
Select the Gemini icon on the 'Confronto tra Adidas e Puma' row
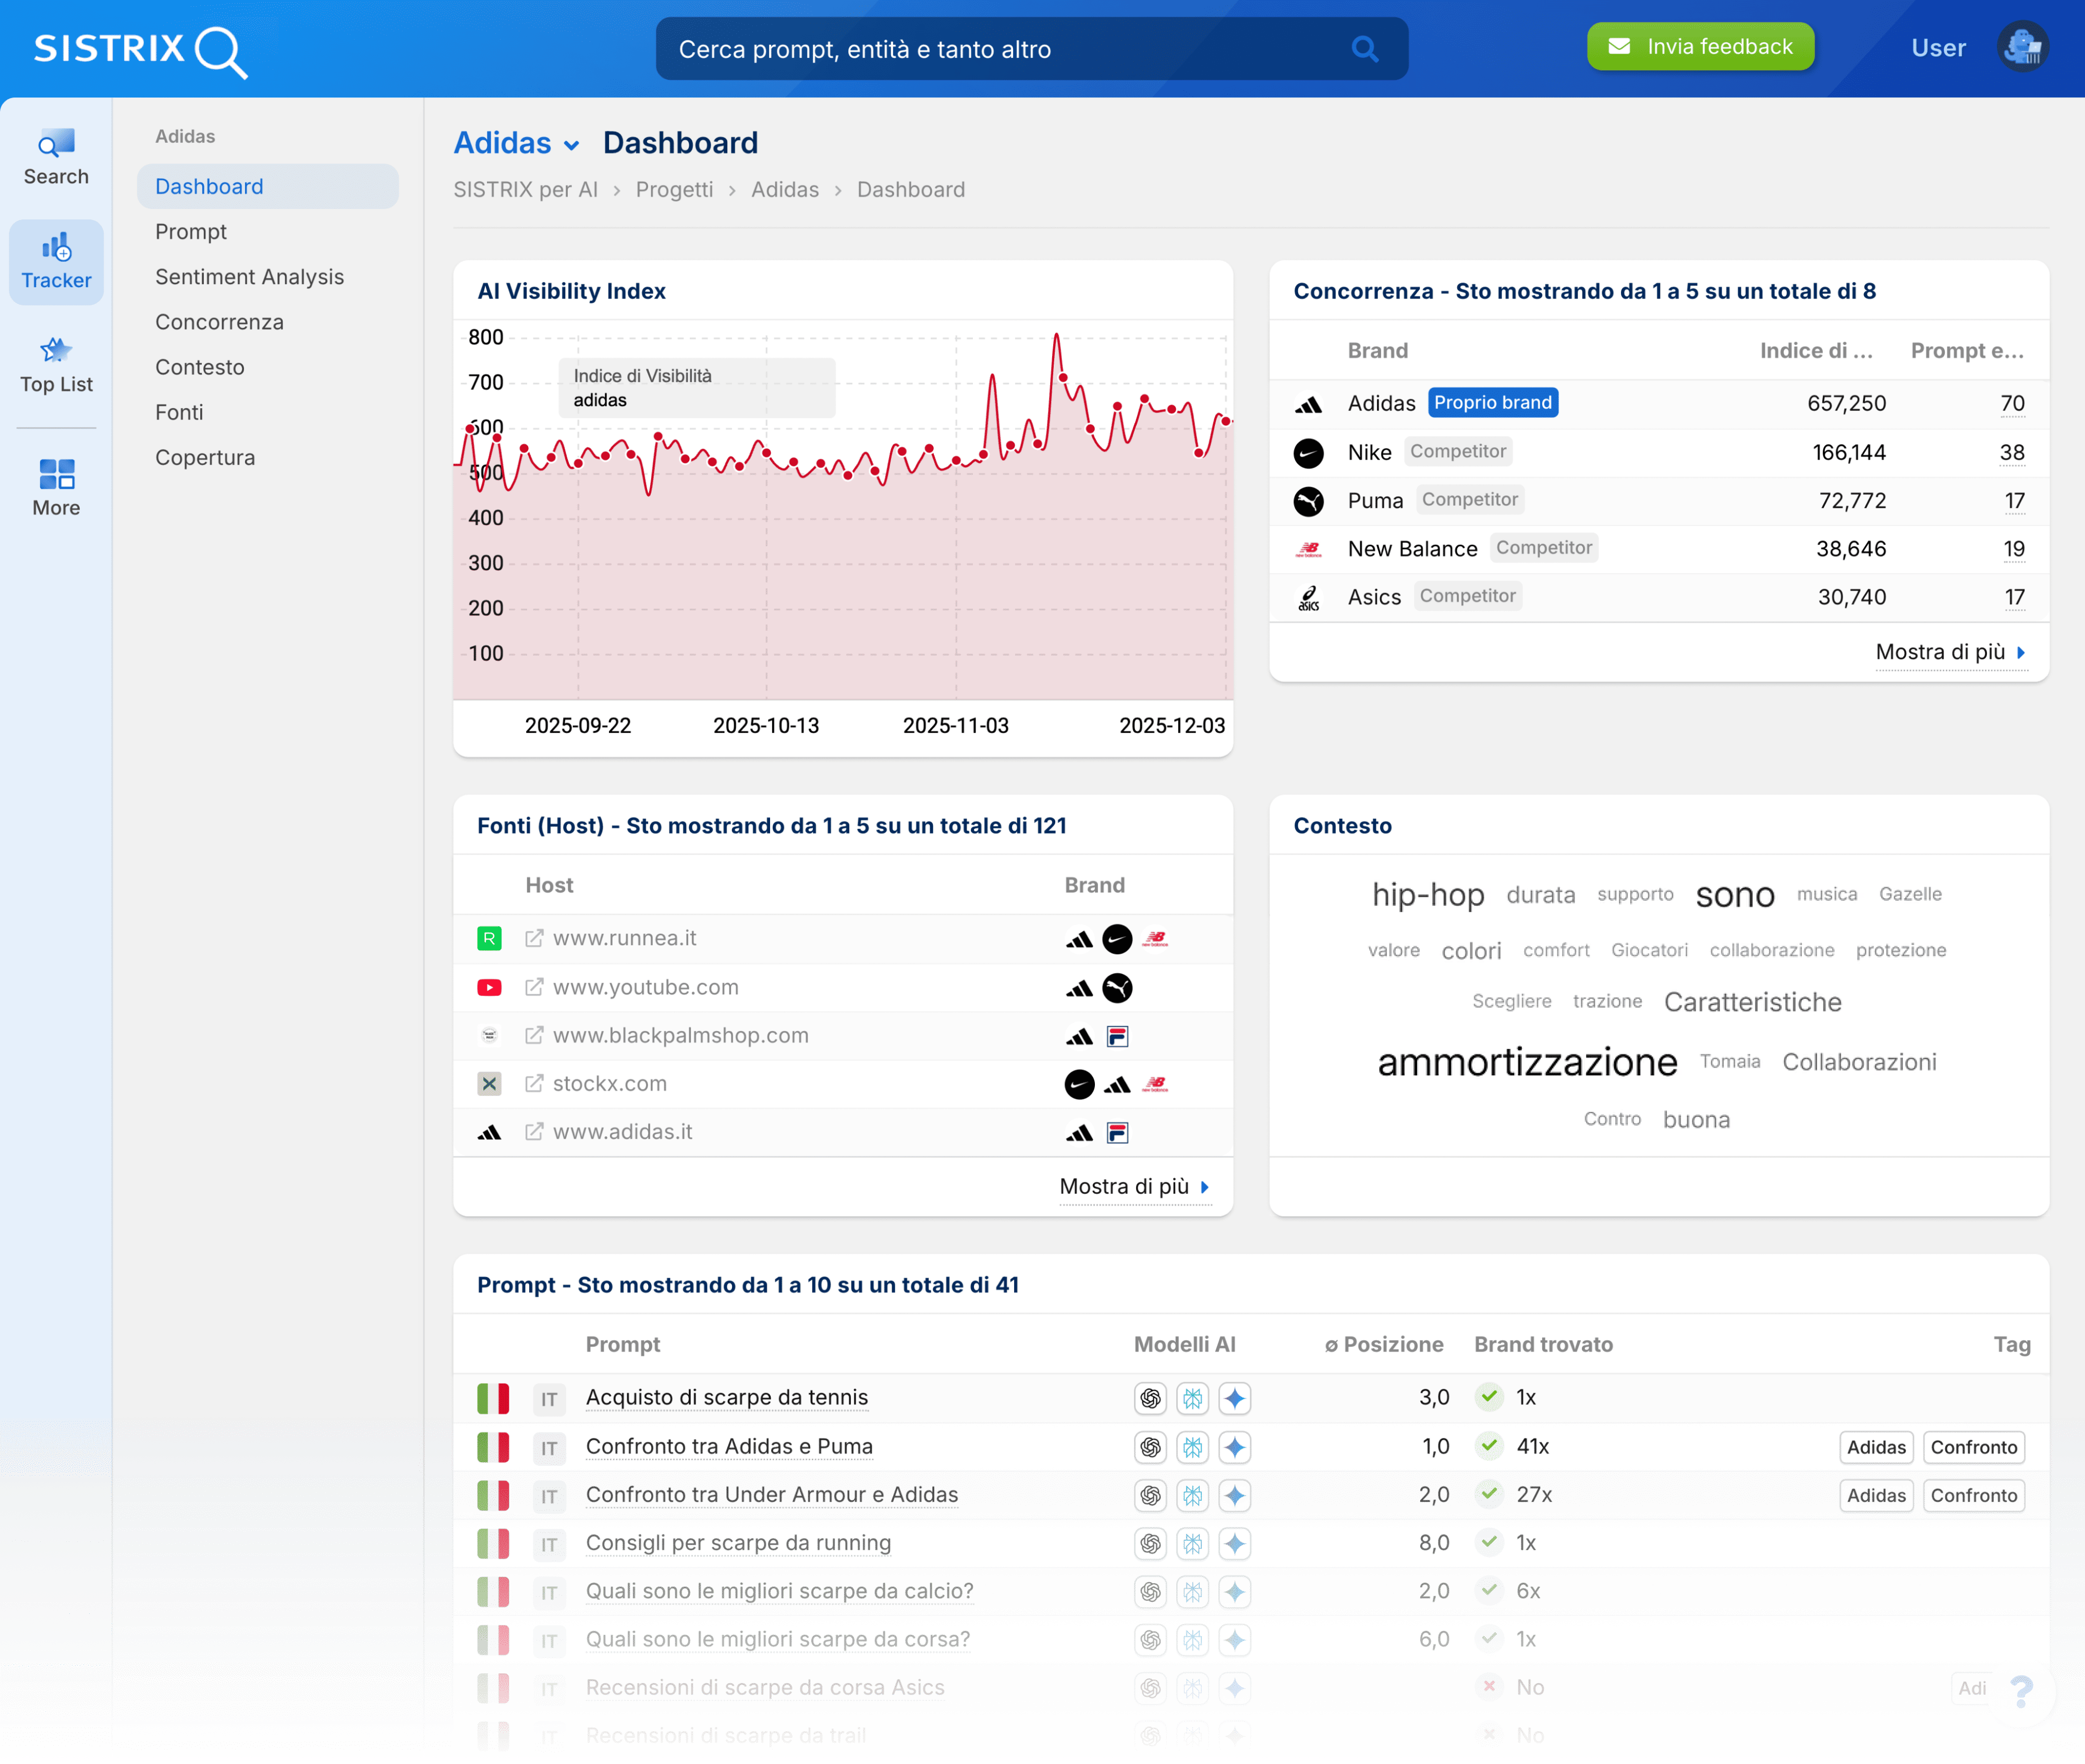1235,1447
